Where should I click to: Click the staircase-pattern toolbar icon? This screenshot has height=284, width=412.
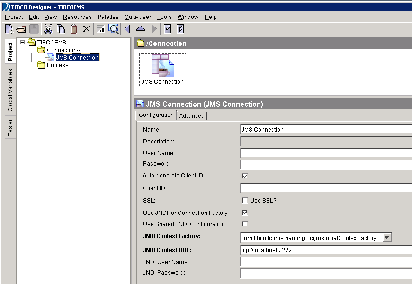[101, 29]
